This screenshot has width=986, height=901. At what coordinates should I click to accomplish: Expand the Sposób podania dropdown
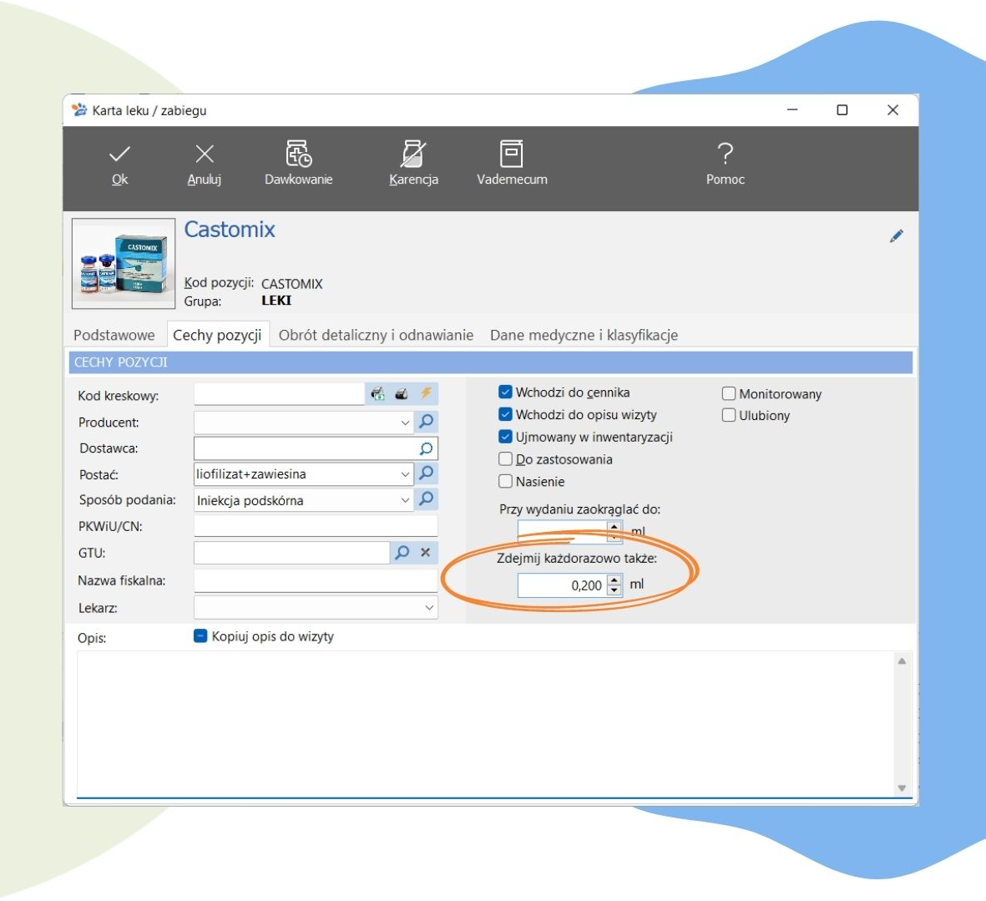click(405, 500)
